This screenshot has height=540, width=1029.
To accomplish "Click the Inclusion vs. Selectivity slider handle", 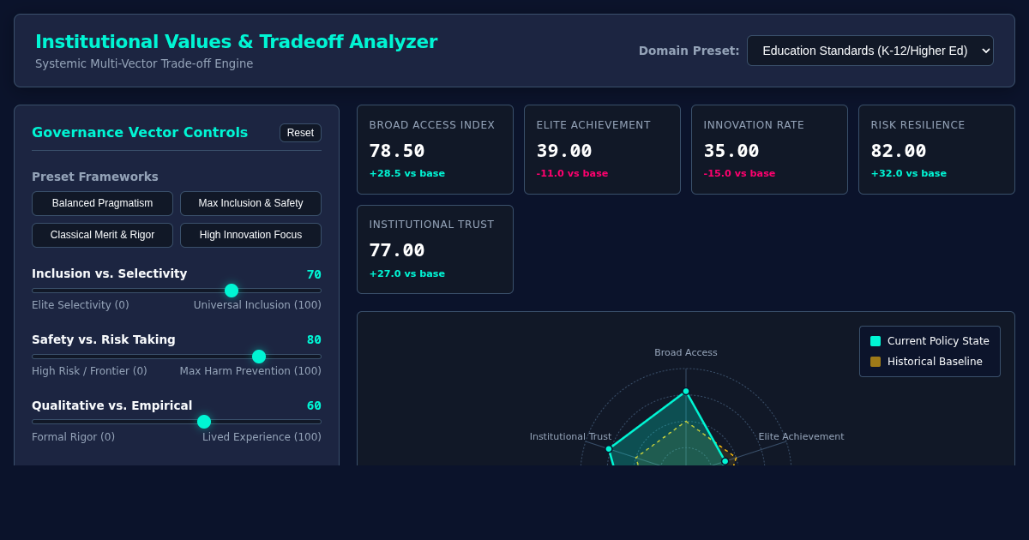I will point(232,291).
